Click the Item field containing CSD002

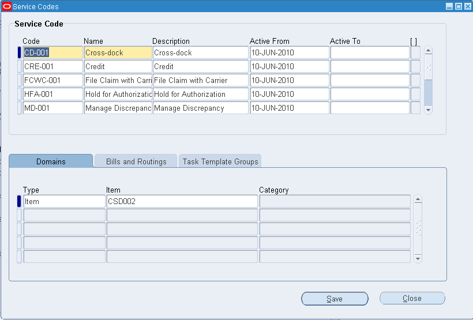pos(182,201)
